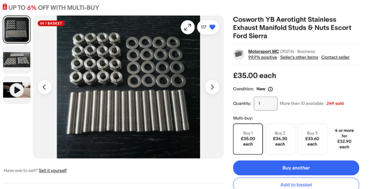This screenshot has height=189, width=369.
Task: Click the Buy another button
Action: point(296,168)
